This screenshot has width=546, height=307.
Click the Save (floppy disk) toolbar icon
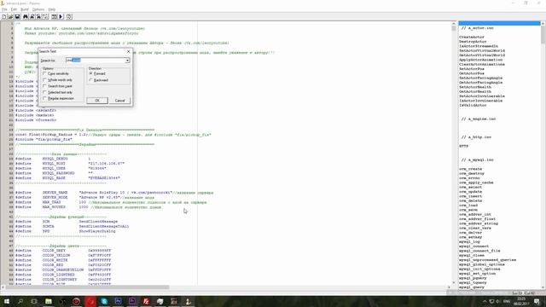click(x=17, y=17)
